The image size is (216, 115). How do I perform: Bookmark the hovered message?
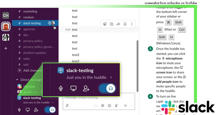click(x=125, y=24)
